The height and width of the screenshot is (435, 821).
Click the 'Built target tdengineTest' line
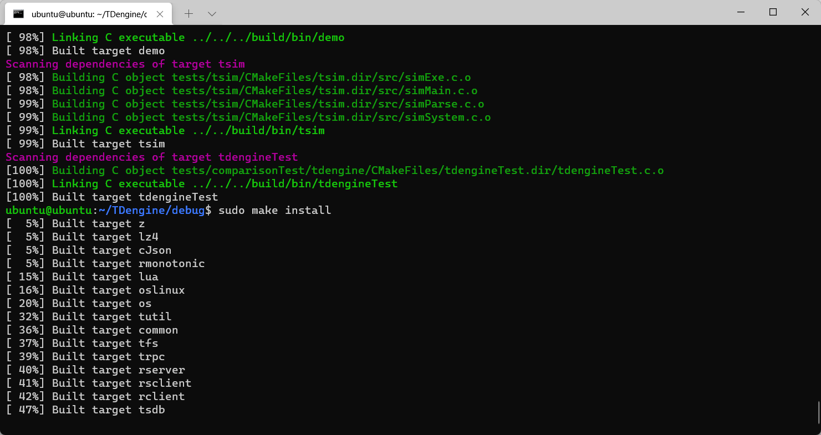coord(112,197)
